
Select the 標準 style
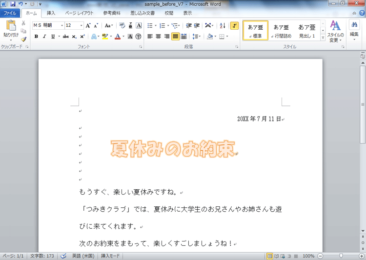coord(255,30)
